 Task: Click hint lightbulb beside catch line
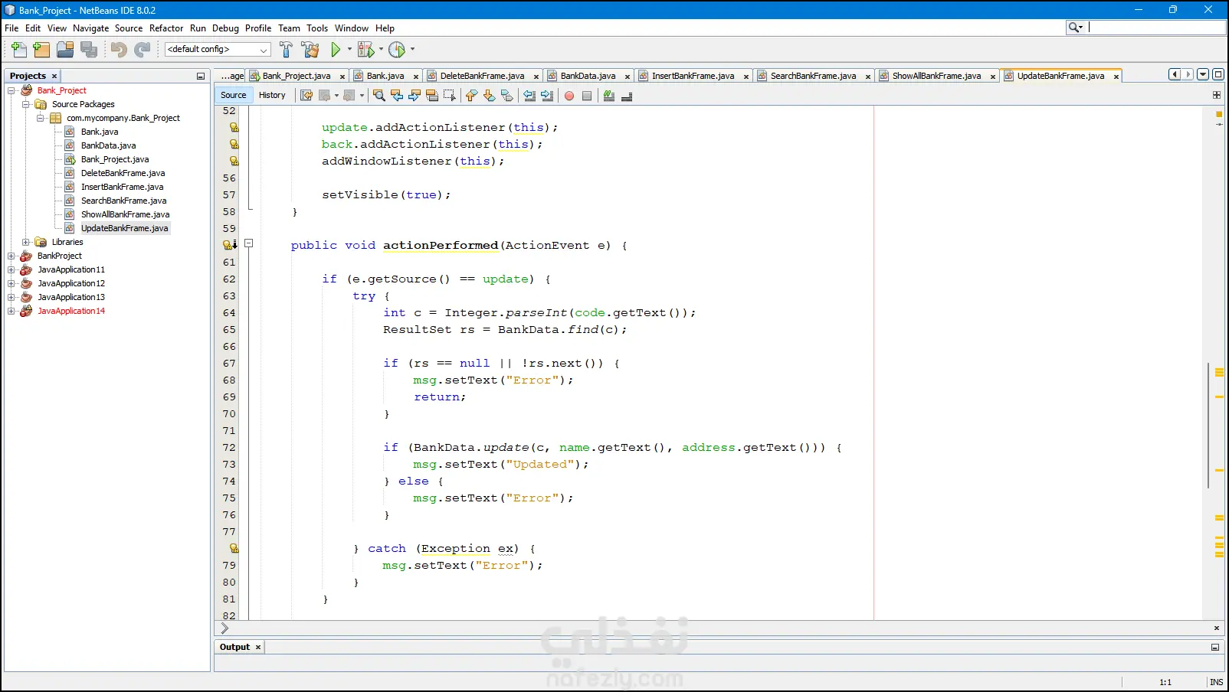(234, 549)
